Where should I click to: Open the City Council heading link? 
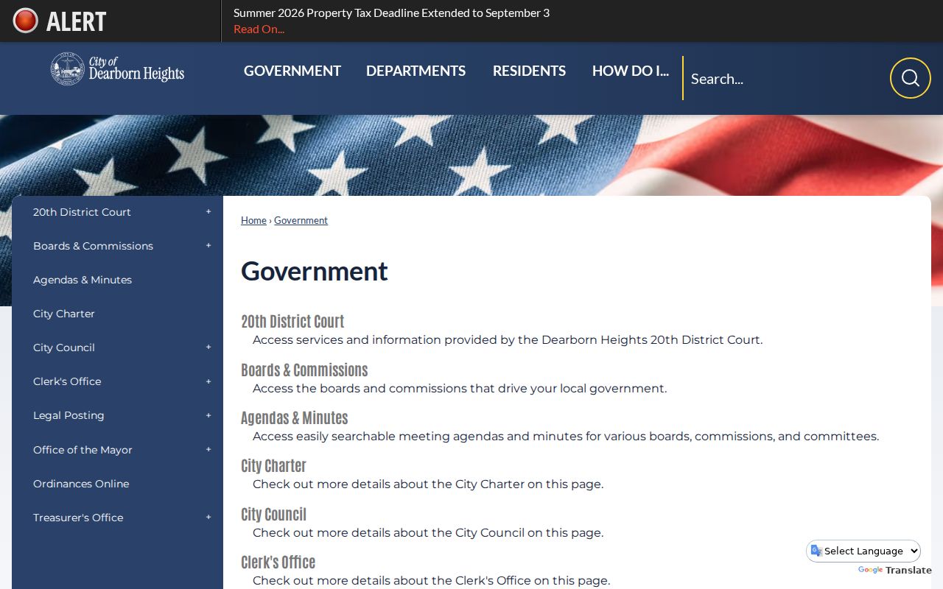point(273,514)
